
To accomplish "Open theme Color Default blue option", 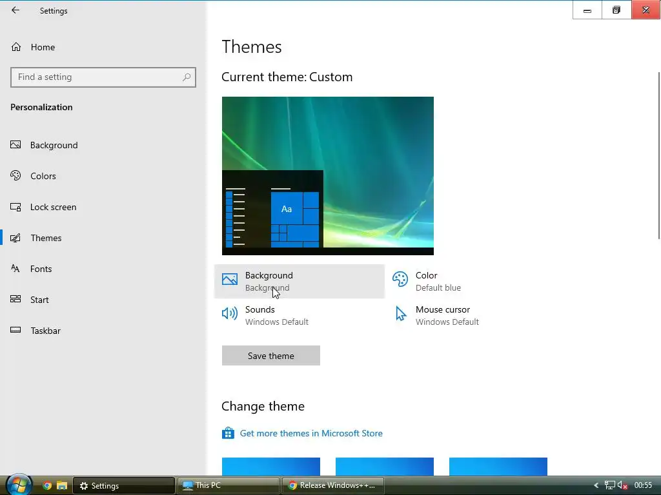I will pos(470,281).
